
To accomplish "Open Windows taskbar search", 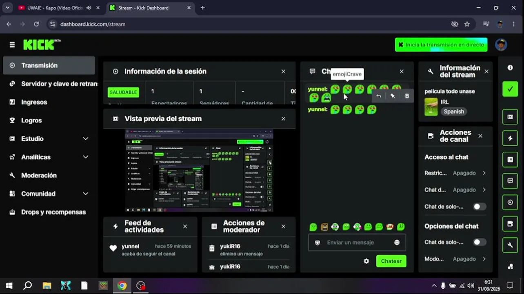I will [27, 286].
